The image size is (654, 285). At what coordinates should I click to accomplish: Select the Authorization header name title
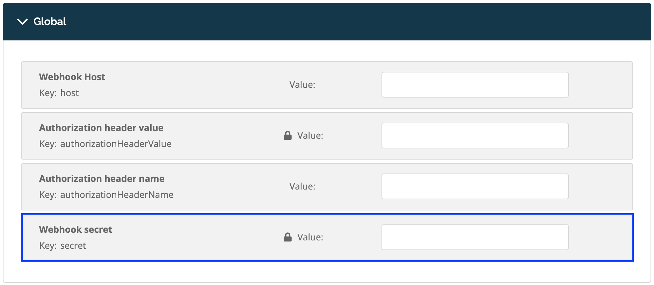pyautogui.click(x=102, y=179)
